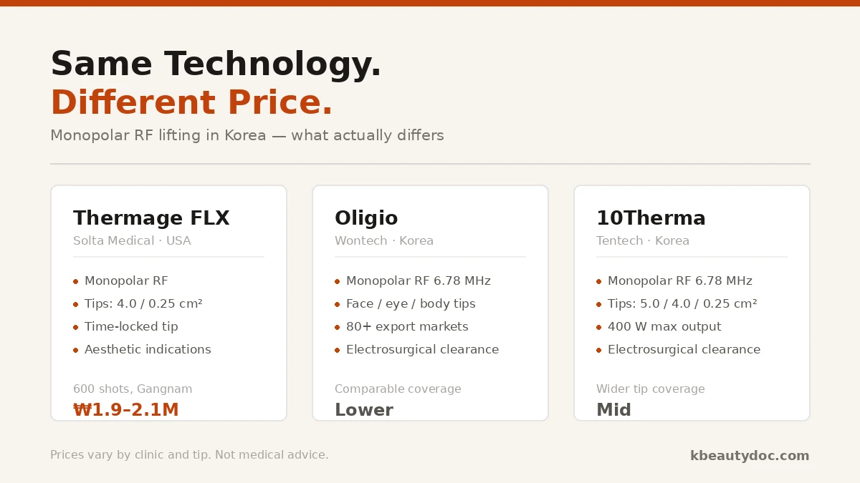Click the bullet beside 80+ export markets
The height and width of the screenshot is (483, 860).
point(337,327)
